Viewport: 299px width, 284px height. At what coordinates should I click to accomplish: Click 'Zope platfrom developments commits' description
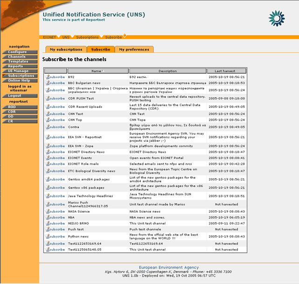tap(161, 146)
